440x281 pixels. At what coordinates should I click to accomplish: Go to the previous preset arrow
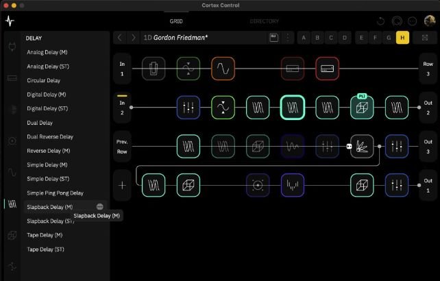click(120, 38)
